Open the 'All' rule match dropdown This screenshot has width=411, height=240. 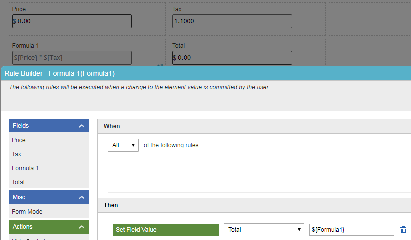click(123, 145)
